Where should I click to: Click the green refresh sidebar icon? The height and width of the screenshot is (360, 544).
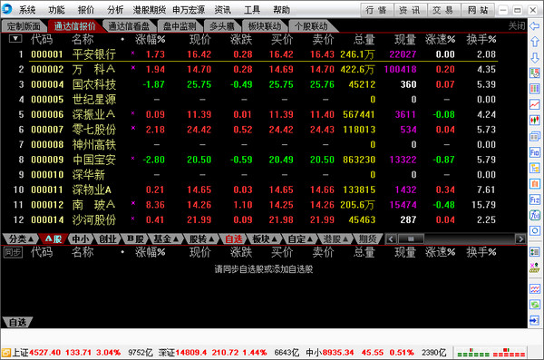click(535, 305)
